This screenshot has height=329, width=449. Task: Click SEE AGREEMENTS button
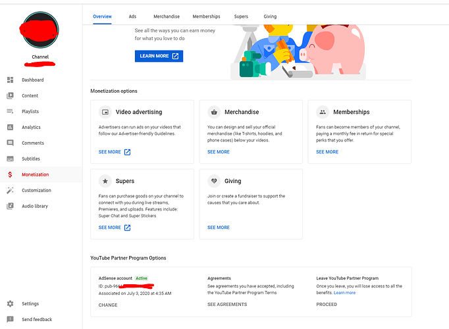click(227, 305)
